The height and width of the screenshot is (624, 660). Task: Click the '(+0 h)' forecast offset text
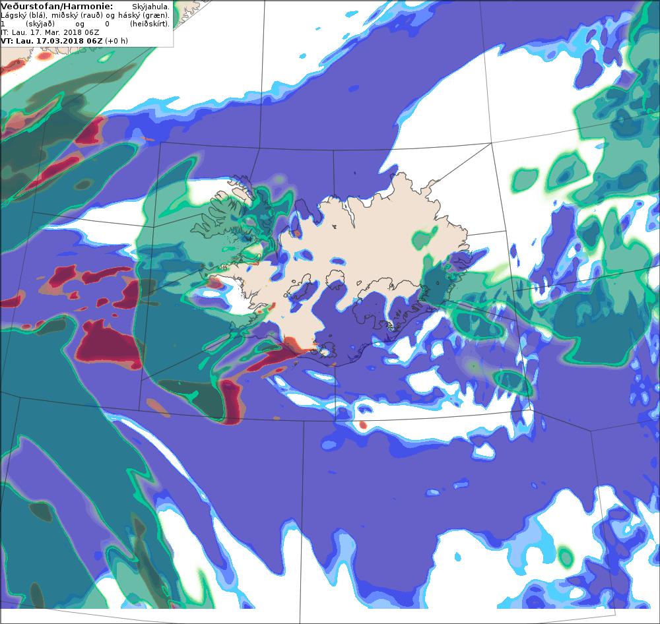[x=117, y=42]
